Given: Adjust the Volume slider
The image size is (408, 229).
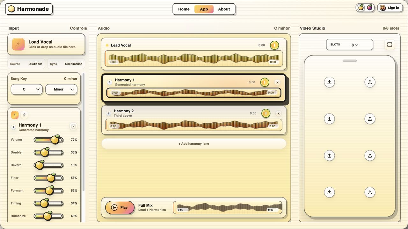Looking at the screenshot, I should click(49, 140).
